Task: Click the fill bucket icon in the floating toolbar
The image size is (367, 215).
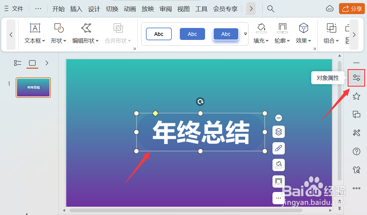Action: (x=278, y=165)
